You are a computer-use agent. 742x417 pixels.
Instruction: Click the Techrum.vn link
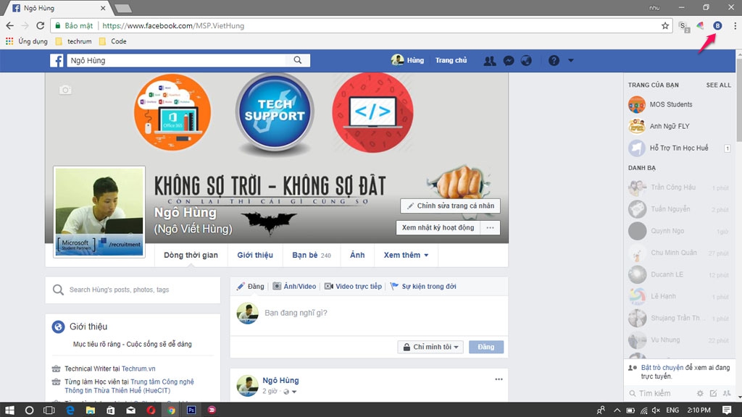pyautogui.click(x=138, y=368)
